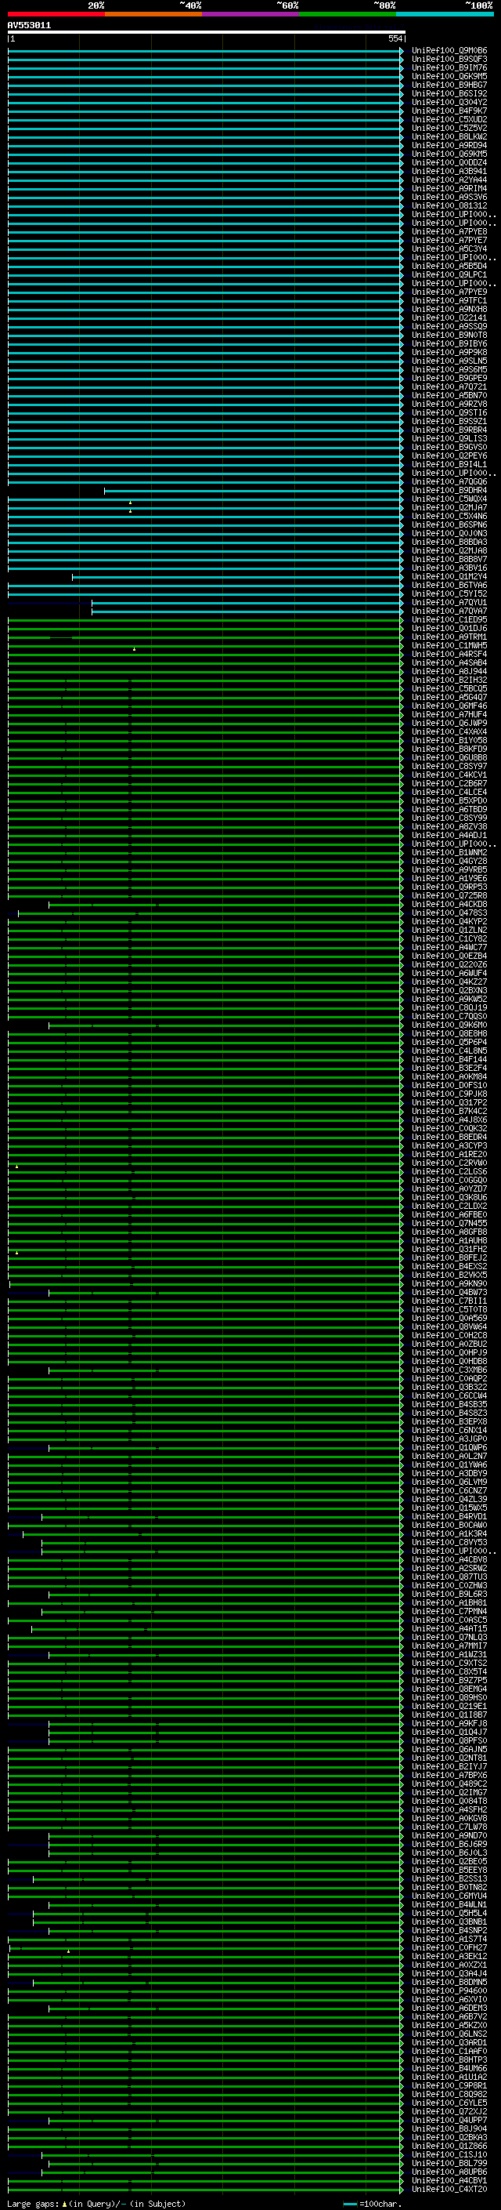Select the hit label UniRef100_Q9M0B6
Screen dimensions: 501x2210
pyautogui.click(x=449, y=51)
